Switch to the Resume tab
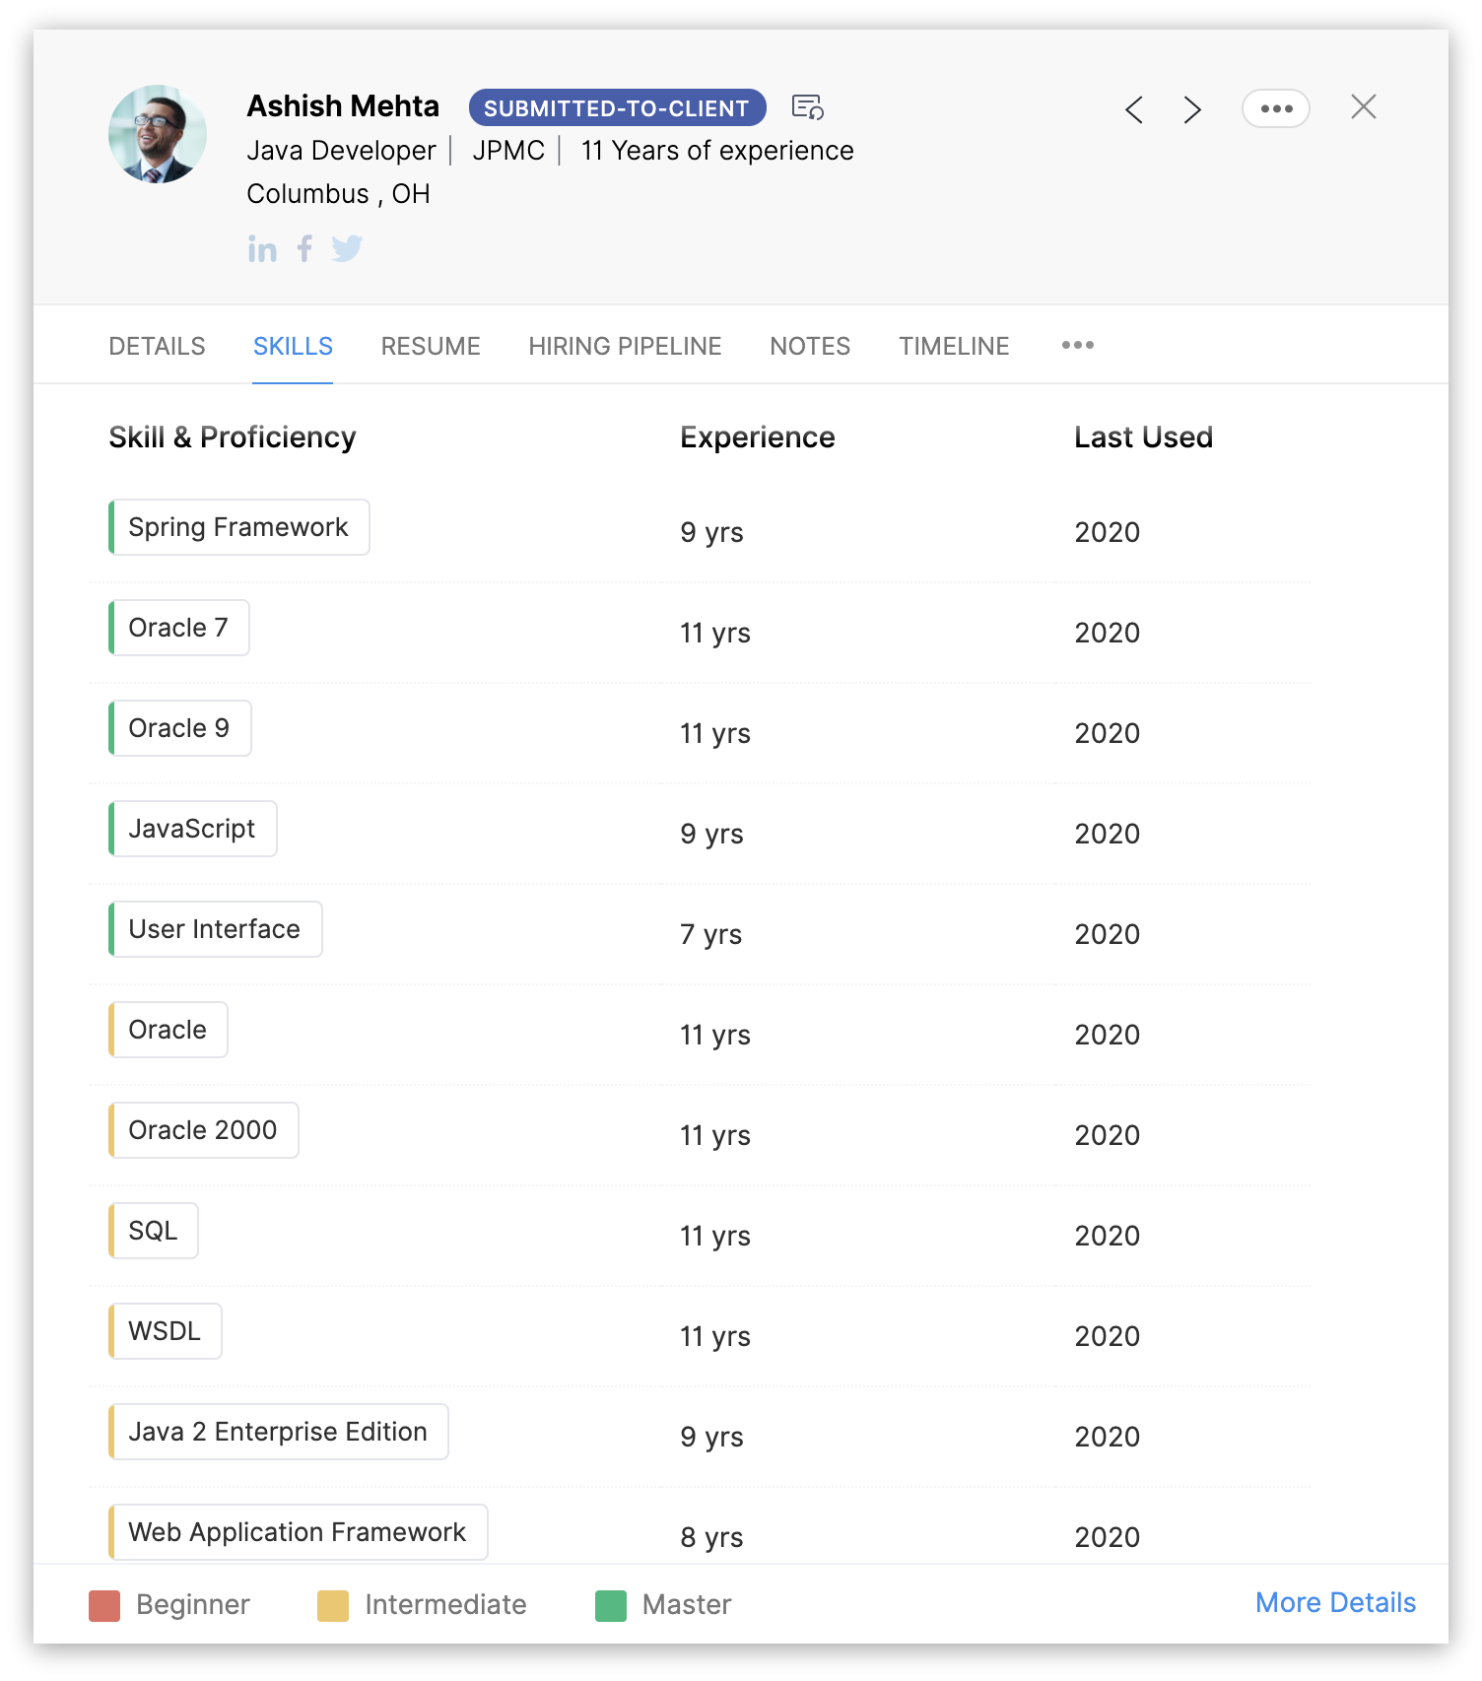The width and height of the screenshot is (1482, 1681). [431, 346]
